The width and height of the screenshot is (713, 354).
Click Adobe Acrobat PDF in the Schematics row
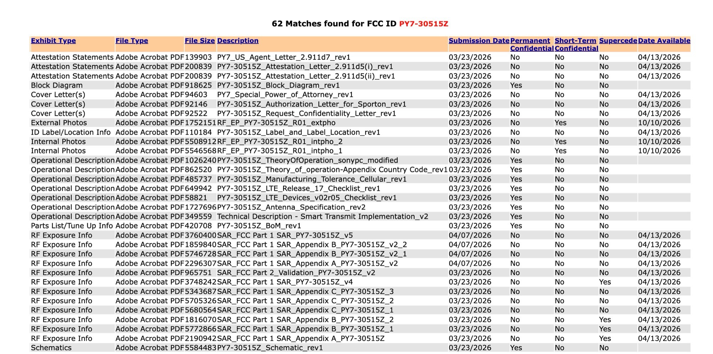150,348
